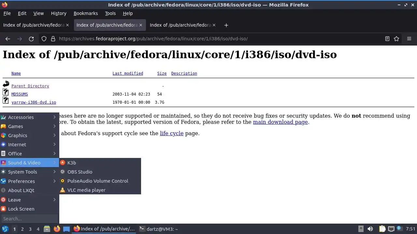
Task: Click the LXQt start menu button
Action: [x=5, y=229]
